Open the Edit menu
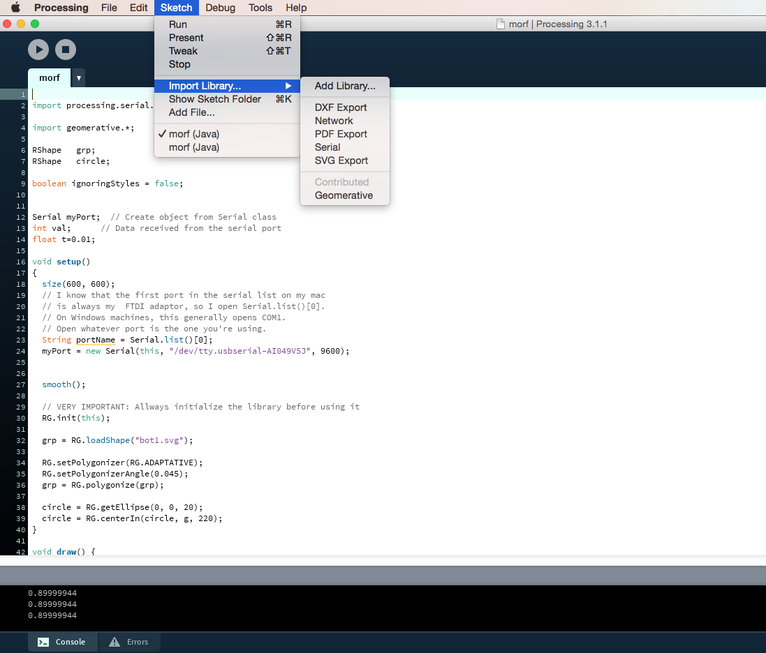The width and height of the screenshot is (766, 653). 139,8
